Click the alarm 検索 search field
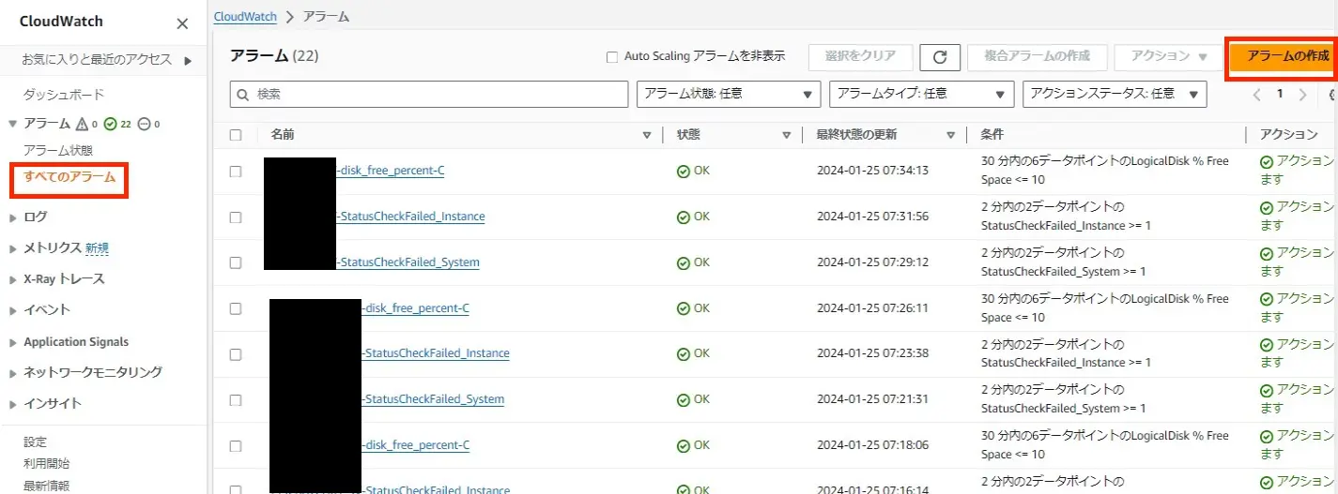Image resolution: width=1338 pixels, height=494 pixels. [429, 94]
